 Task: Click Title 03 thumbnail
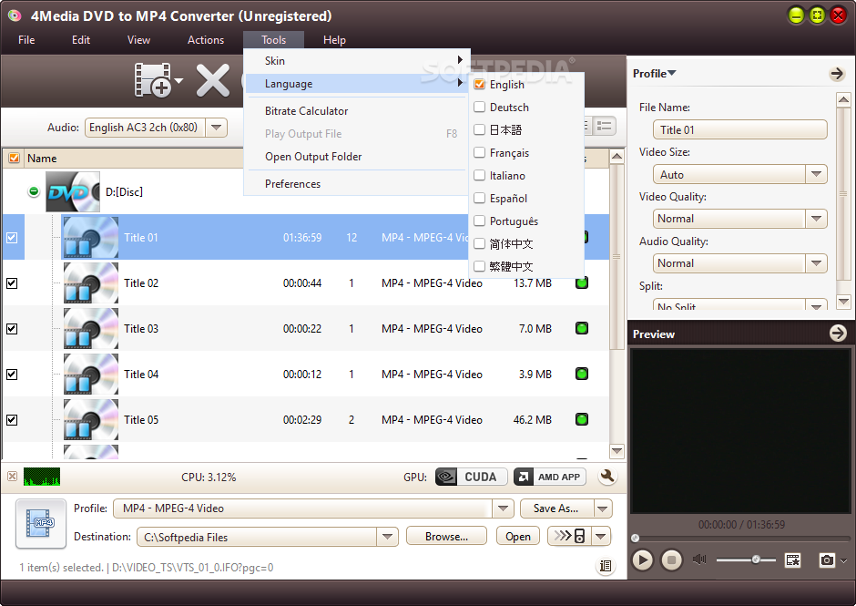click(91, 328)
